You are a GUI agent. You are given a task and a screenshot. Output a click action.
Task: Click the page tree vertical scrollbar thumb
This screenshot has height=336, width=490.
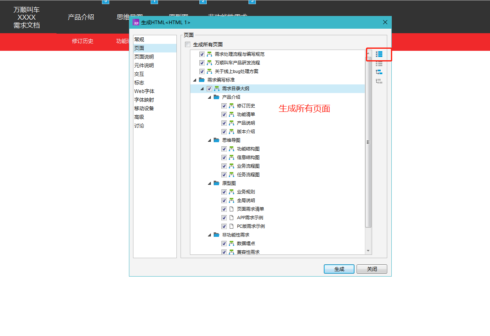(x=368, y=142)
